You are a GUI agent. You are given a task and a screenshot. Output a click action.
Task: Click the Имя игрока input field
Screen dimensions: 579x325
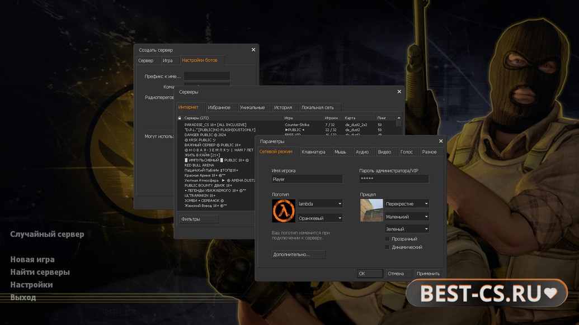coord(307,179)
